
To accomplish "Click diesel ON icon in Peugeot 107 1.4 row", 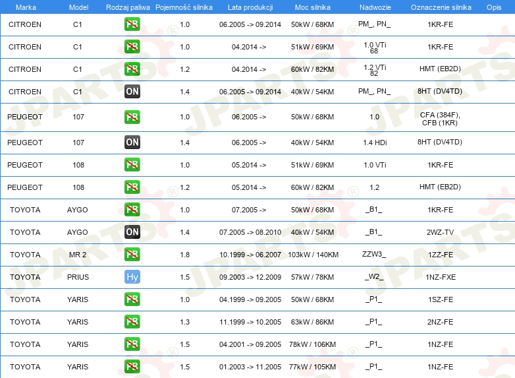I will [132, 142].
